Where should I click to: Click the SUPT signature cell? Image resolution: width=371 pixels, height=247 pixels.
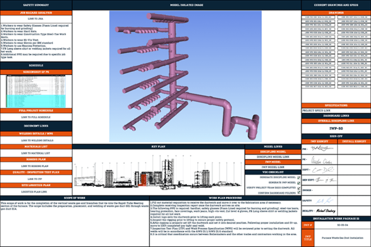tap(319, 170)
